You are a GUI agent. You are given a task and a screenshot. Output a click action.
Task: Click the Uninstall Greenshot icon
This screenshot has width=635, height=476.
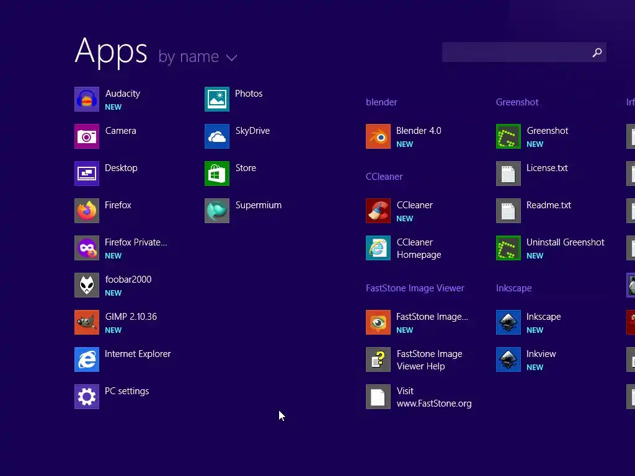point(508,248)
